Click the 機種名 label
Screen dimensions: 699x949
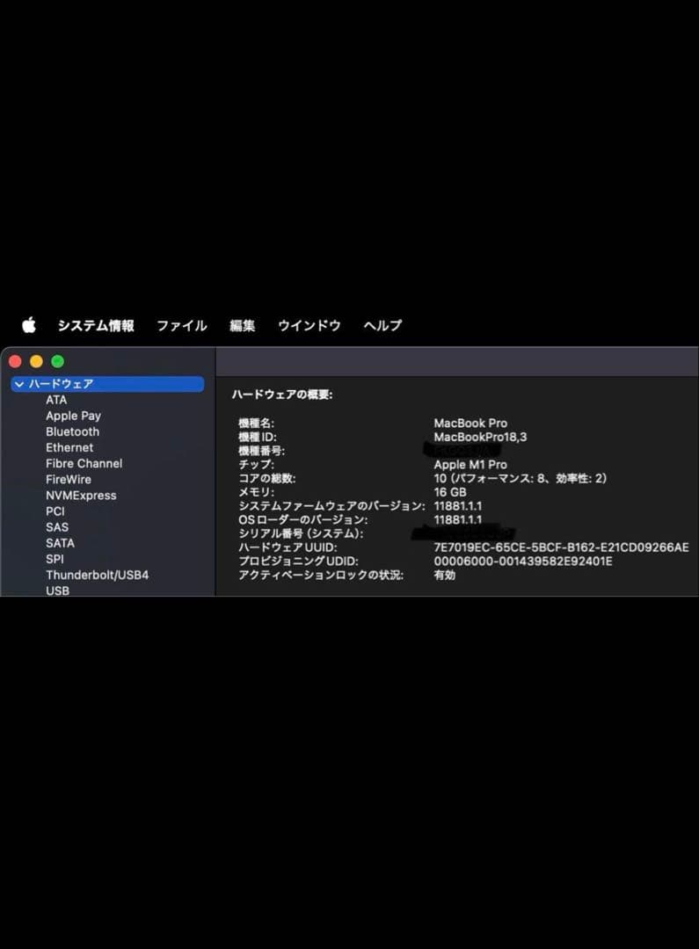(256, 423)
